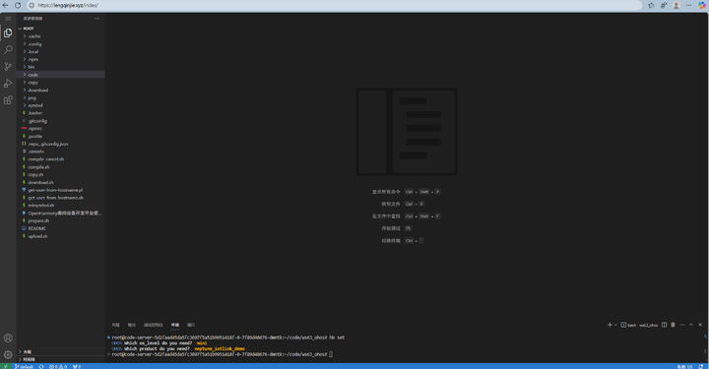
Task: Click the 'default' git branch in status bar
Action: click(x=24, y=366)
